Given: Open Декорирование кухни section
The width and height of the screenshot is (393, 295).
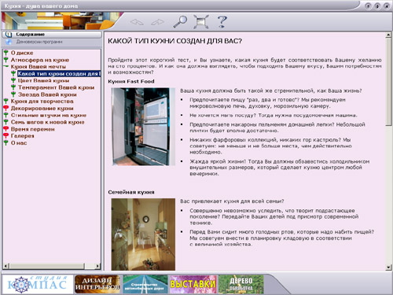Looking at the screenshot, I should click(42, 109).
